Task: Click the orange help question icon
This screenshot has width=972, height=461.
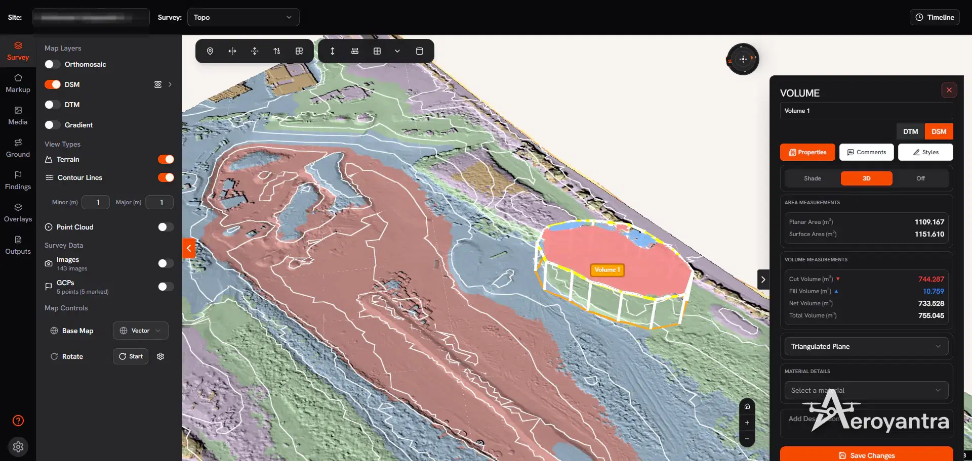Action: point(18,421)
